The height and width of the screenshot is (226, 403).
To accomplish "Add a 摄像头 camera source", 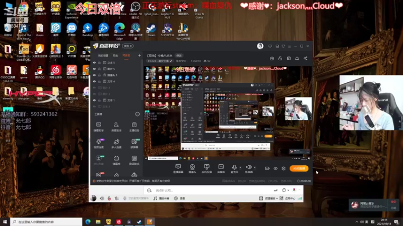I will 192,169.
